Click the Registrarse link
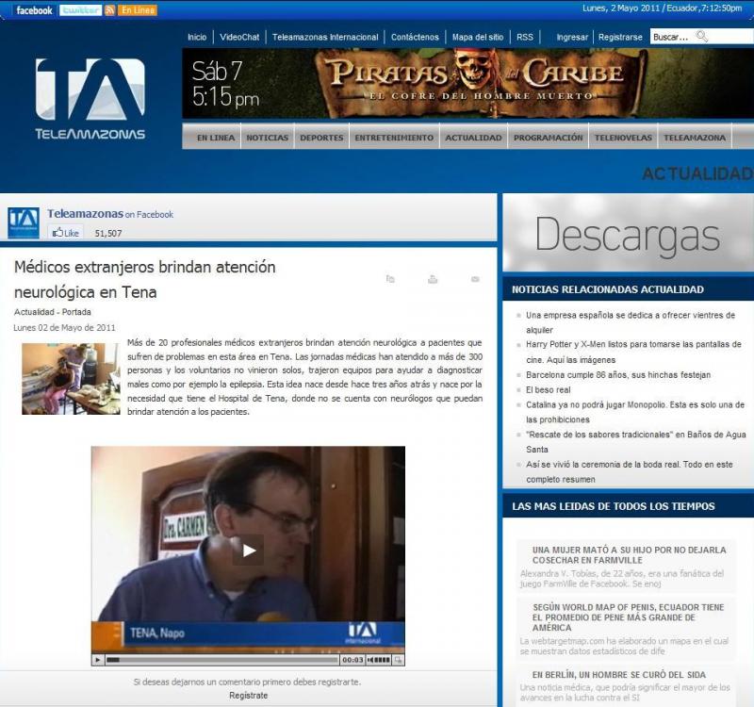Image resolution: width=754 pixels, height=707 pixels. point(620,38)
